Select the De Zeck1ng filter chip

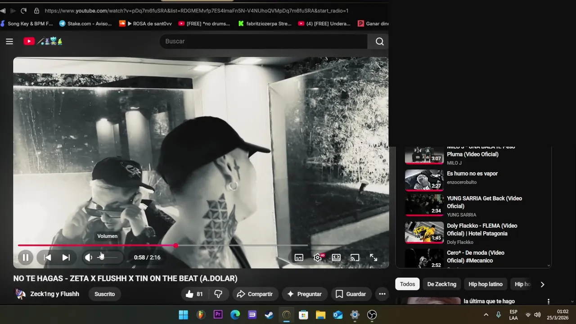pos(441,284)
